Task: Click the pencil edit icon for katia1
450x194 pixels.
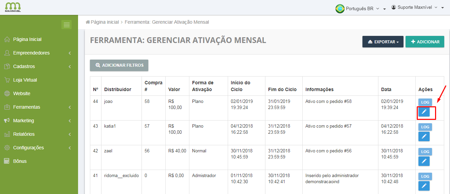Action: click(x=424, y=136)
